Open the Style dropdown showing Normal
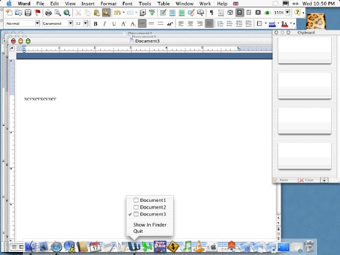 pos(38,24)
